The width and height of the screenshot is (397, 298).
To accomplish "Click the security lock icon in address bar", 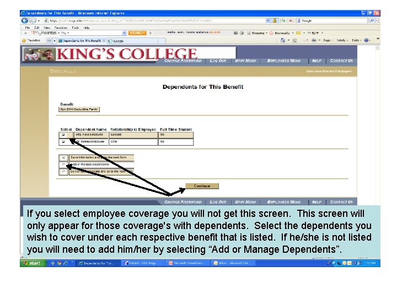I will tap(275, 21).
